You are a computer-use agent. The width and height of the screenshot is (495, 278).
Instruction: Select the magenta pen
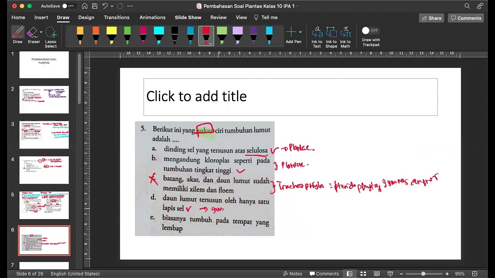point(143,36)
